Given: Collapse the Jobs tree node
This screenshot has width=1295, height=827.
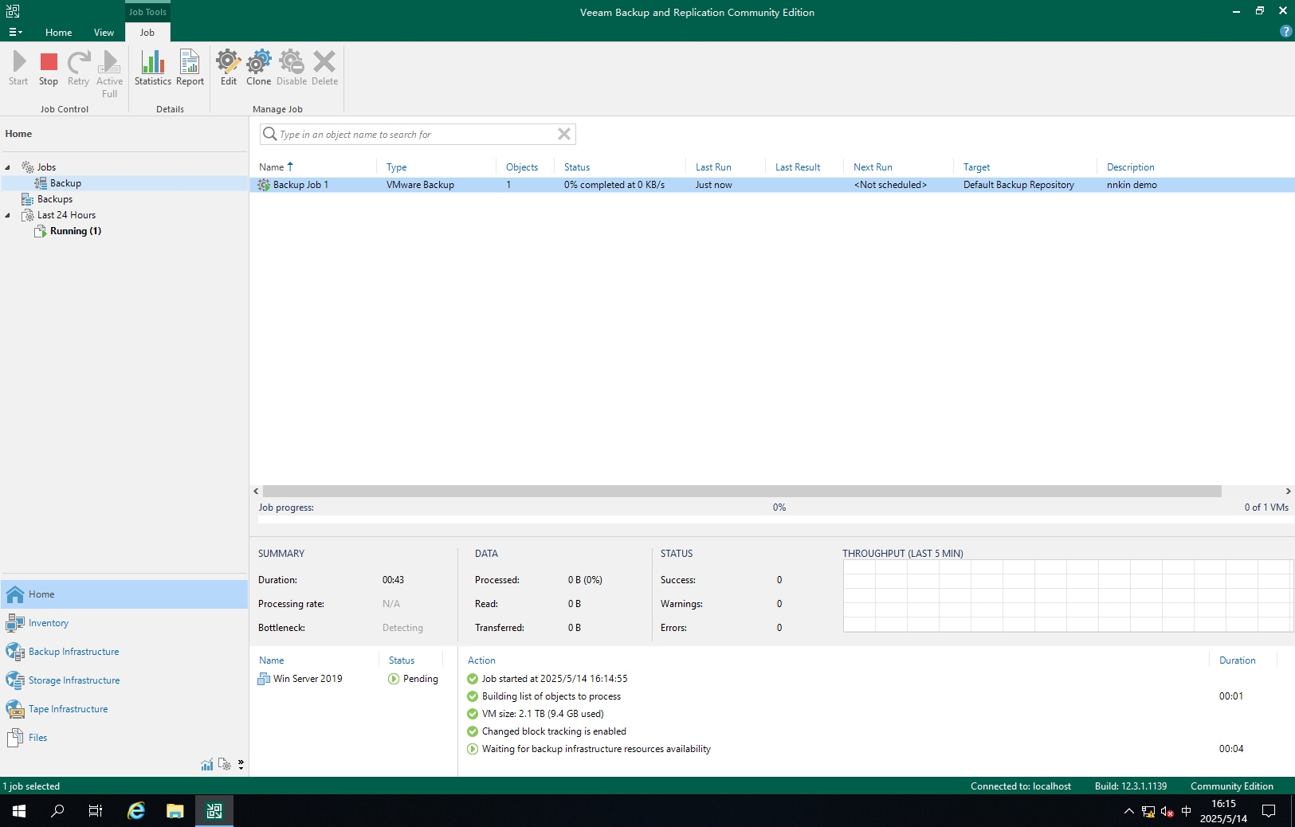Looking at the screenshot, I should pyautogui.click(x=8, y=167).
